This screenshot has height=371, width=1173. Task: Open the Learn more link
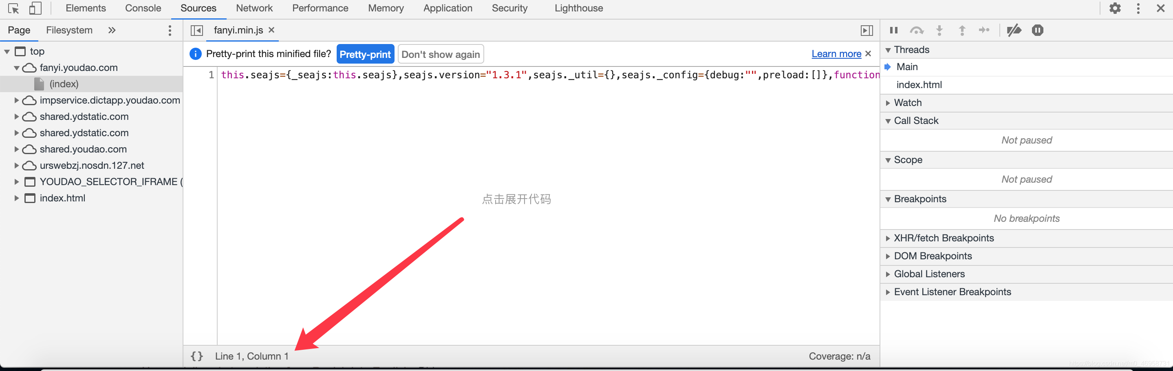(x=836, y=54)
